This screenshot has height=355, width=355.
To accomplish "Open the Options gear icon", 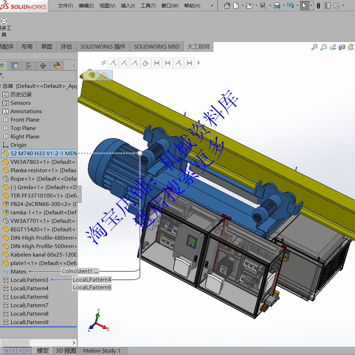I will click(x=336, y=6).
